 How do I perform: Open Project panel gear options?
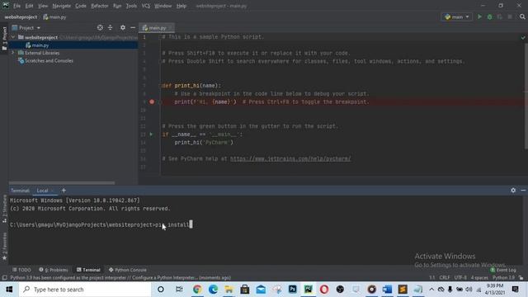(x=123, y=27)
